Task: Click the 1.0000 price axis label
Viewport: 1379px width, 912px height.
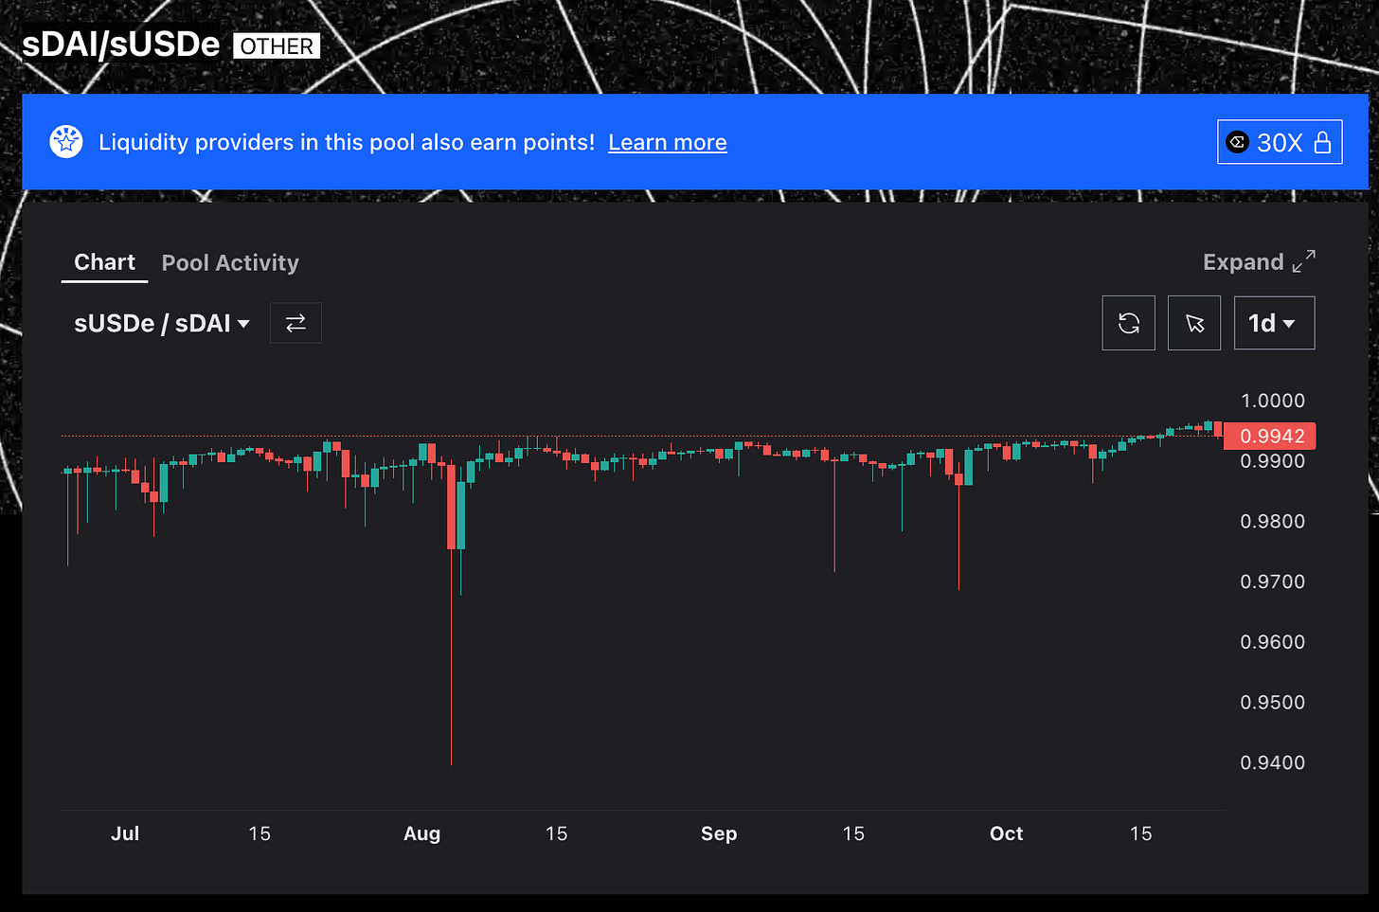Action: [x=1272, y=401]
